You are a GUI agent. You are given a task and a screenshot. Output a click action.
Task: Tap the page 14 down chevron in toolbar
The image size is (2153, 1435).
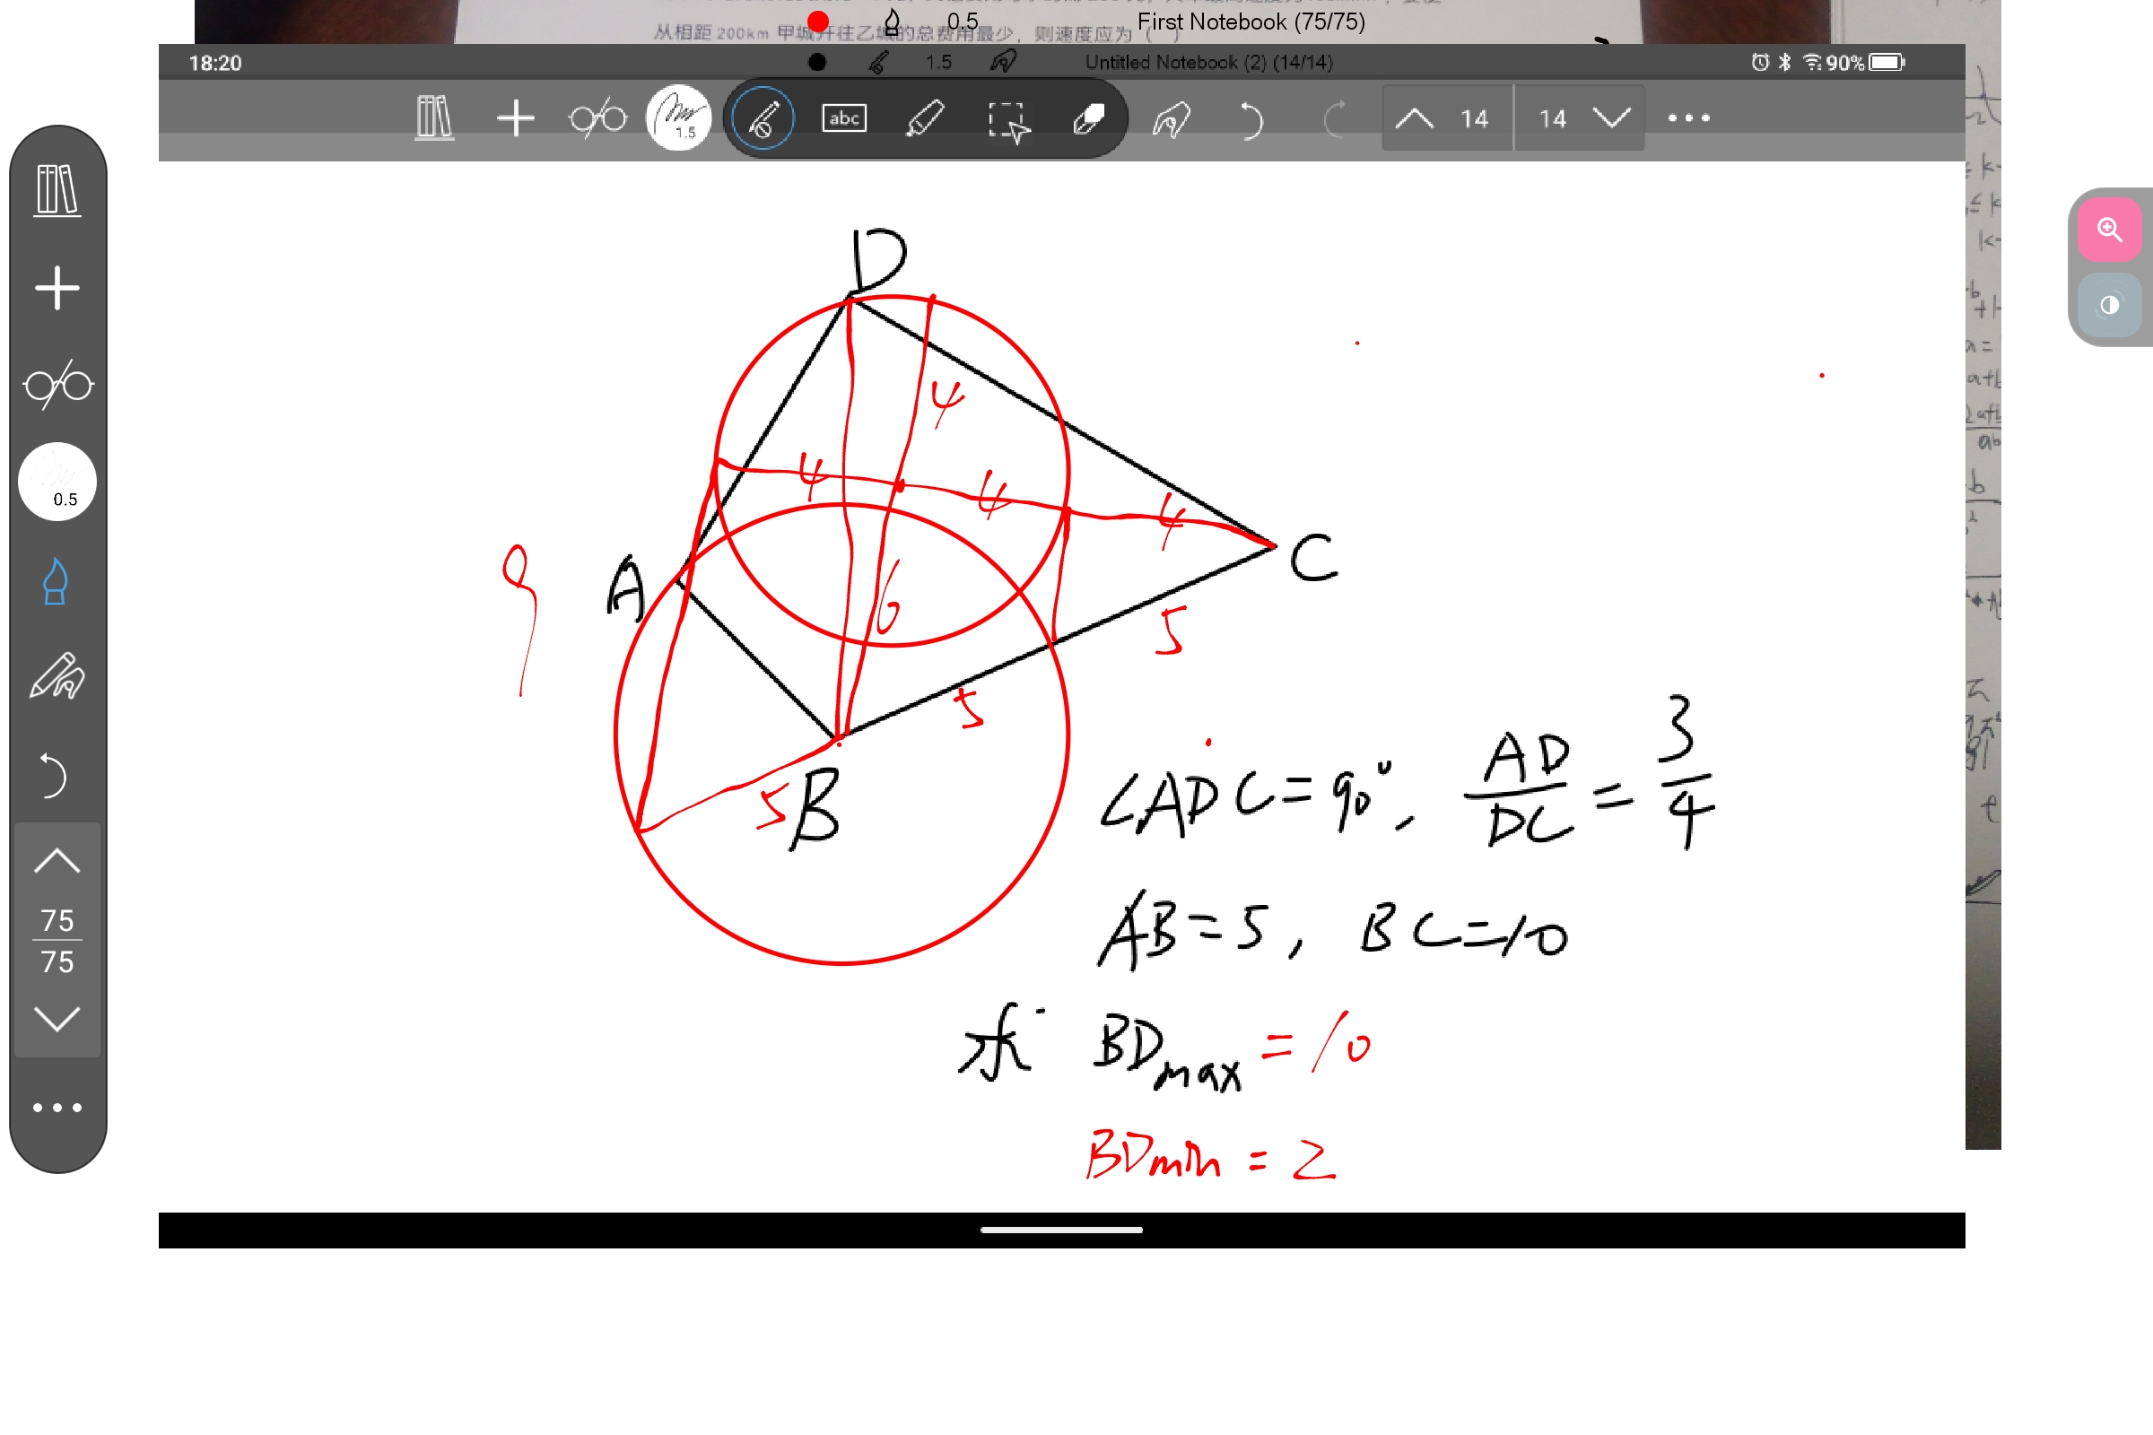(1611, 117)
